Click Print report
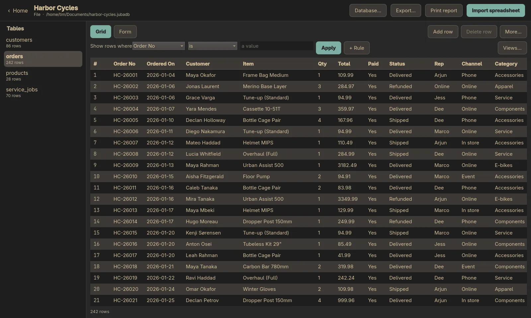This screenshot has height=318, width=531. (444, 11)
